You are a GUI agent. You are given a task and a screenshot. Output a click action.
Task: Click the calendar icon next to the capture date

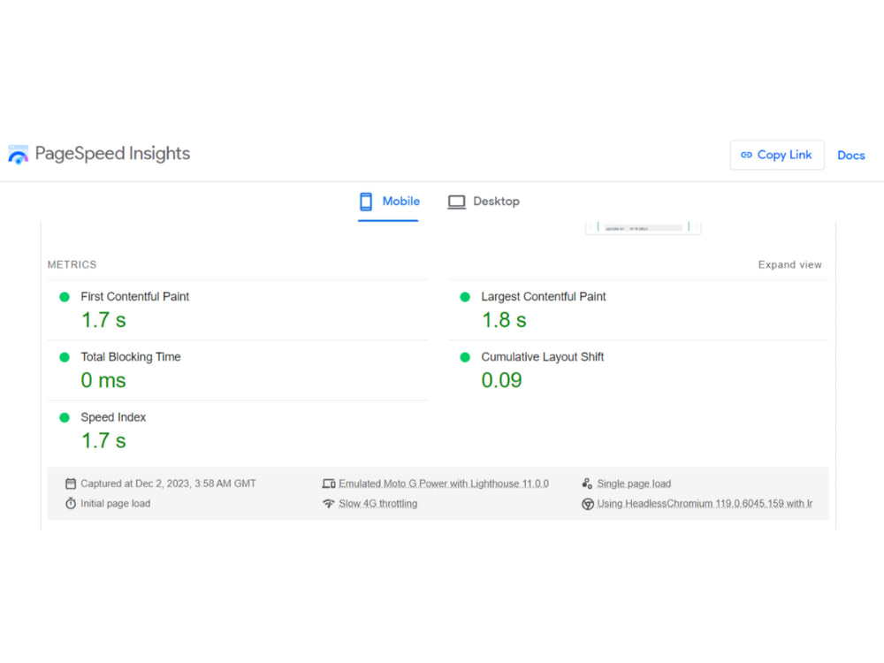coord(71,484)
